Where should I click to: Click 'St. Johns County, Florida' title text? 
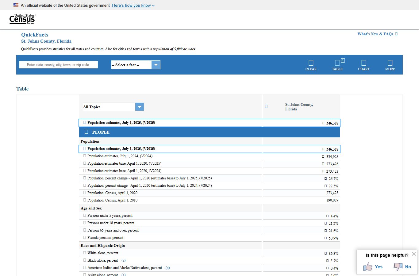[46, 41]
